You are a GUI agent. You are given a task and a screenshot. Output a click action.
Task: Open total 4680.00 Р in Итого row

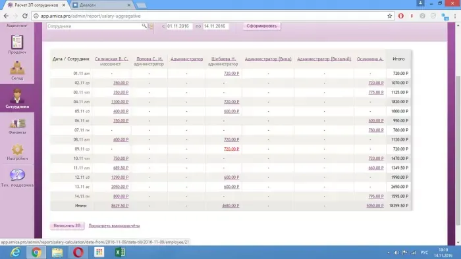[x=230, y=206]
